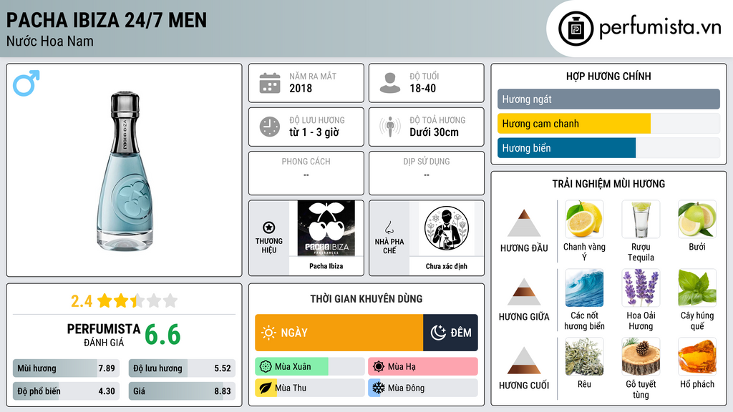Click the PACHA IBIZA 24/7 MEN title
This screenshot has width=733, height=412.
pos(107,21)
